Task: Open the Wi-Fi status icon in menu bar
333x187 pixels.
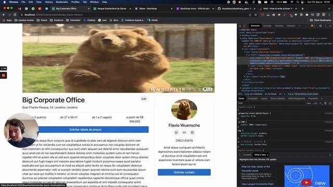Action: (x=292, y=2)
